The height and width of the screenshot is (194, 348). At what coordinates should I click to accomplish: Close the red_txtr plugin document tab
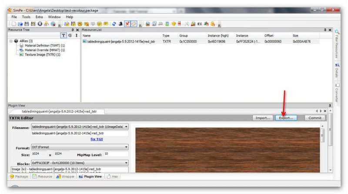click(x=325, y=111)
